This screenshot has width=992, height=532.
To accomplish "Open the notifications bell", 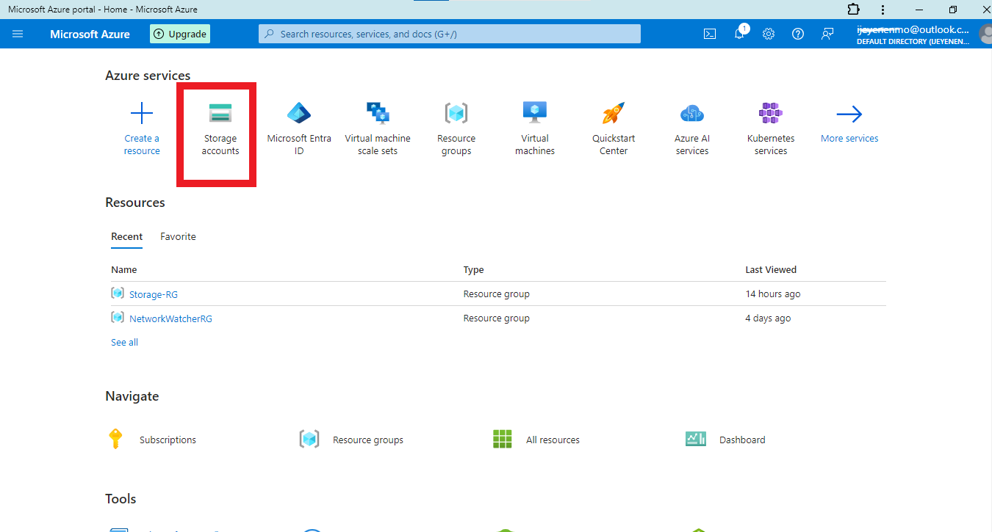I will (739, 34).
